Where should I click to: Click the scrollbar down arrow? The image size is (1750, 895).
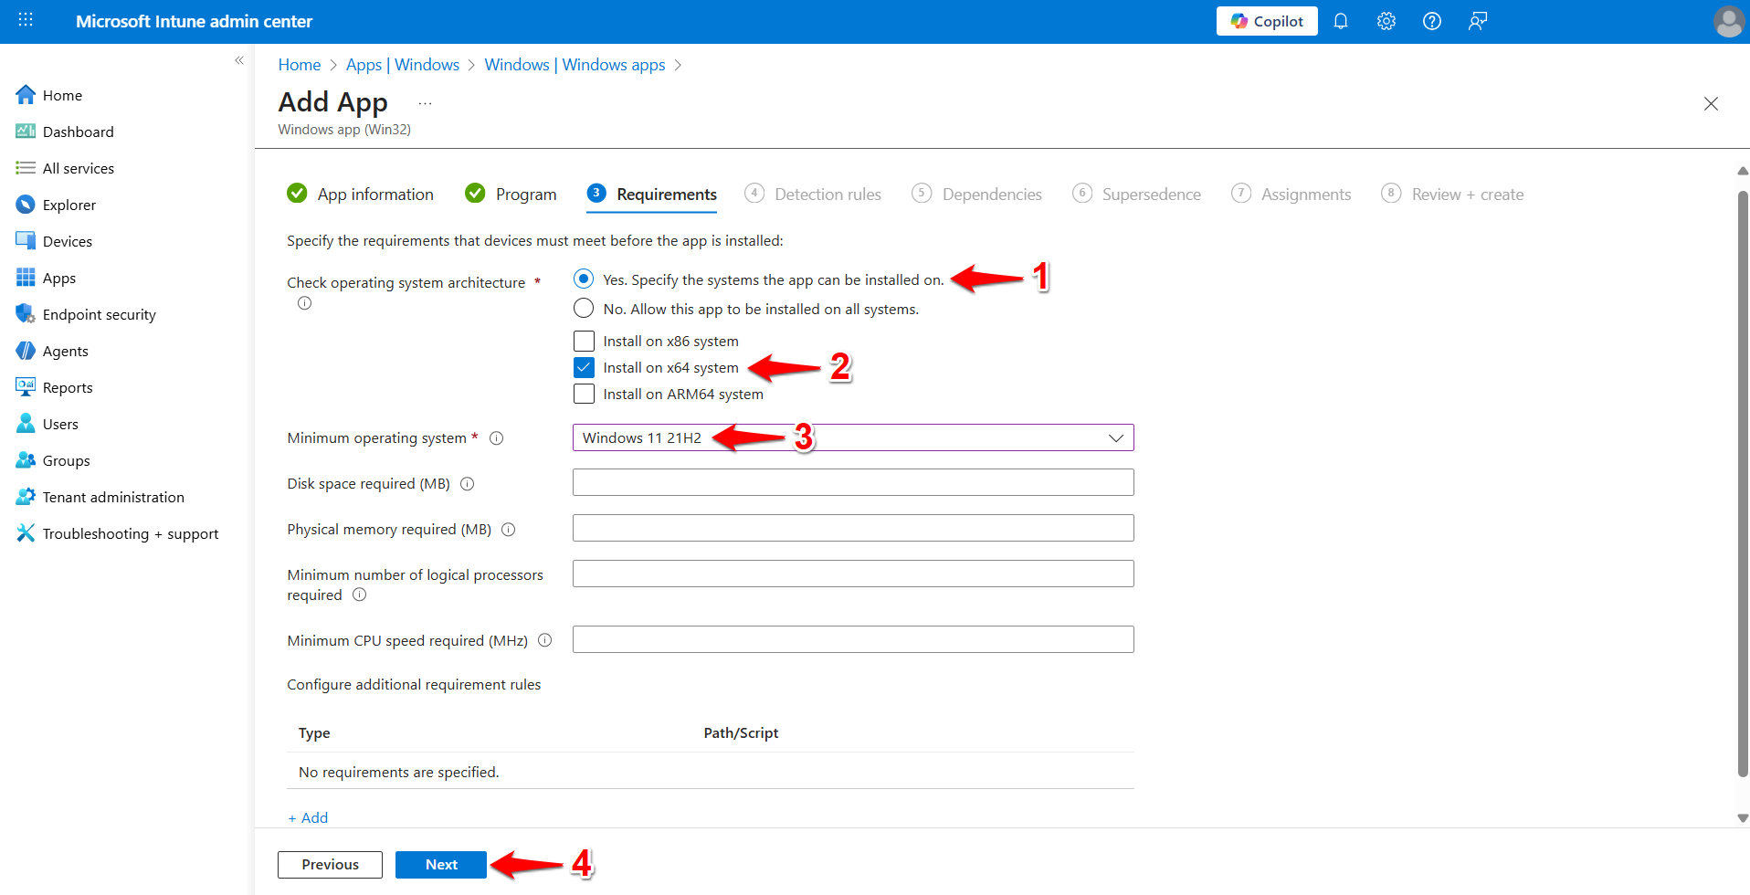[1742, 818]
